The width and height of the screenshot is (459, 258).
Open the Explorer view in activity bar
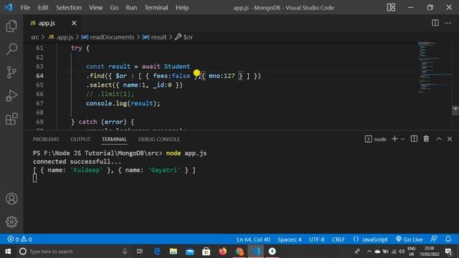click(x=11, y=26)
